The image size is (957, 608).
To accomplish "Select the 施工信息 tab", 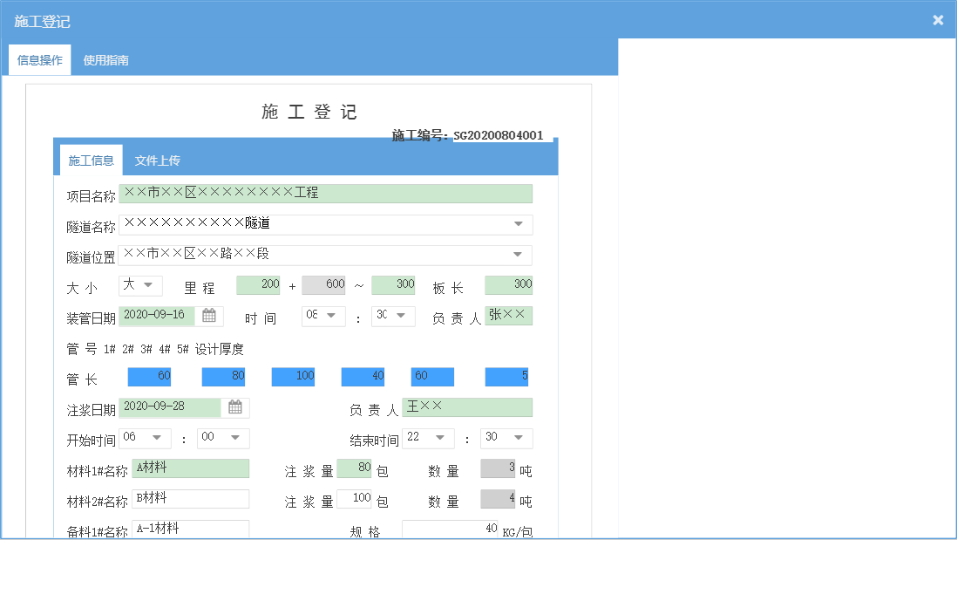I will (x=91, y=160).
